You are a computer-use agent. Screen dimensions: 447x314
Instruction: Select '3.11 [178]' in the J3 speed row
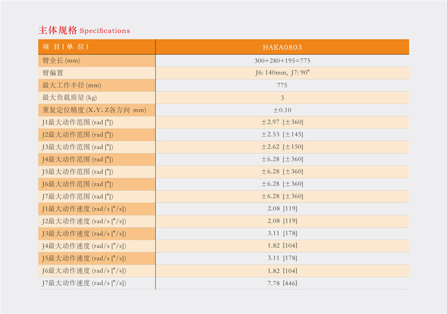coord(283,233)
